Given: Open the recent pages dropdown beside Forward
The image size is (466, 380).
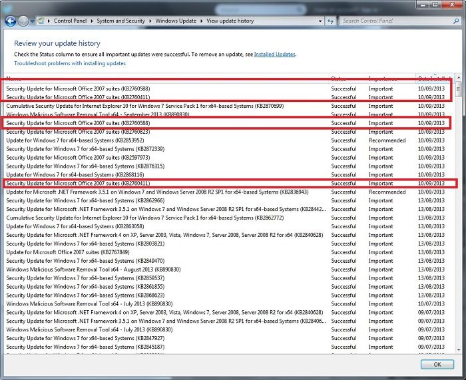Looking at the screenshot, I should pos(32,21).
